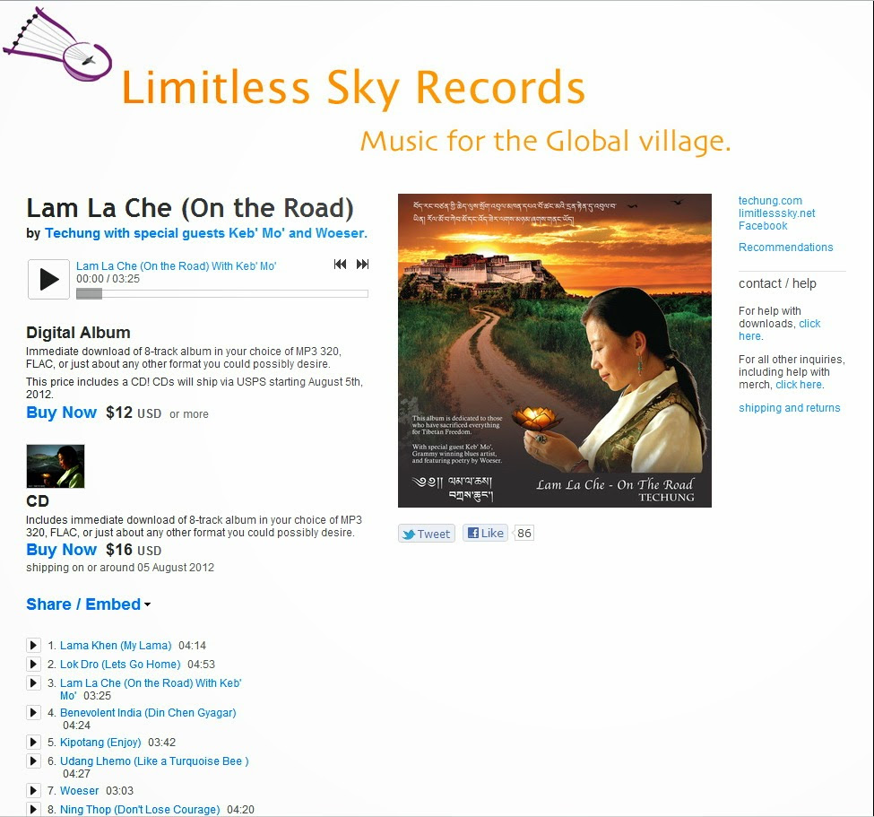874x817 pixels.
Task: Play the featured track with main play button
Action: pos(49,279)
